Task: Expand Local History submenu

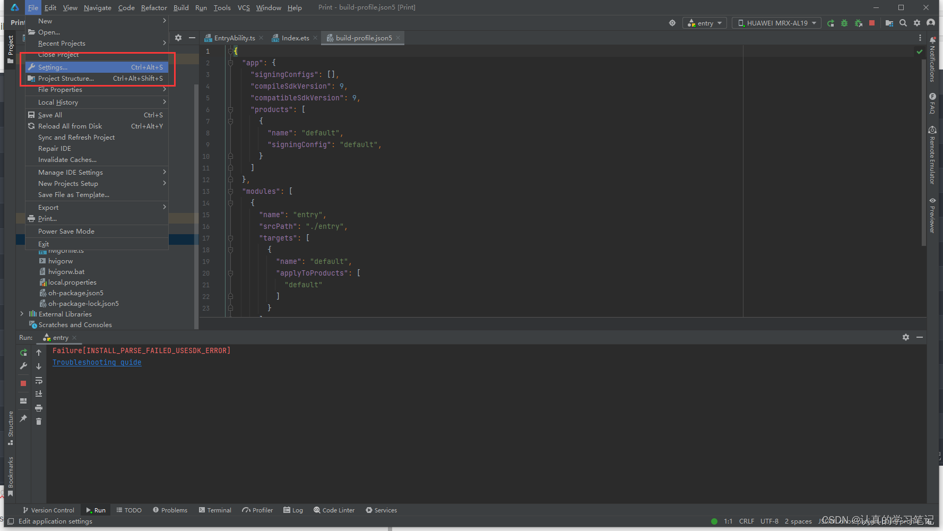Action: [x=97, y=102]
